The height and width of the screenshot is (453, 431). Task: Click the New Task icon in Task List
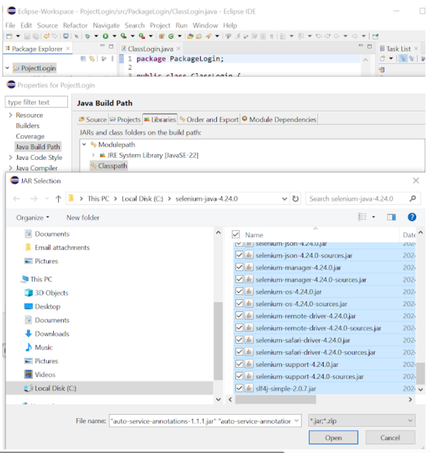click(x=383, y=59)
